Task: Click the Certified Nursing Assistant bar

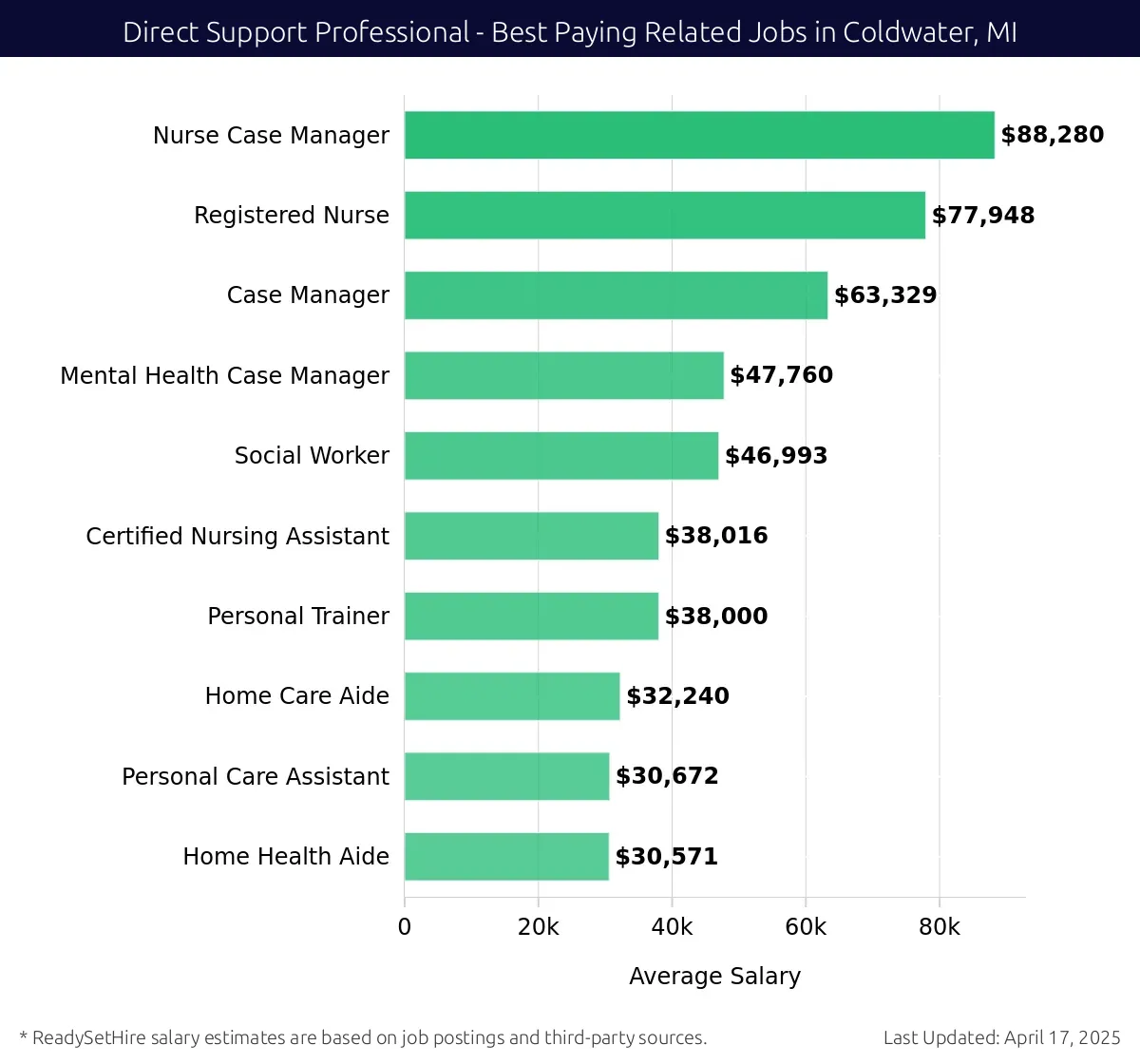Action: [531, 536]
